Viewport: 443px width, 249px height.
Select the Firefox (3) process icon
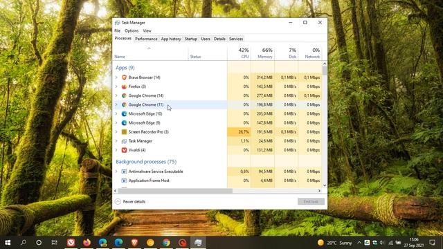click(124, 86)
